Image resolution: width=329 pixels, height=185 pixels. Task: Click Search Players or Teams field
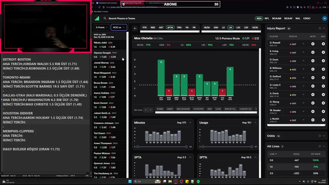(x=122, y=18)
